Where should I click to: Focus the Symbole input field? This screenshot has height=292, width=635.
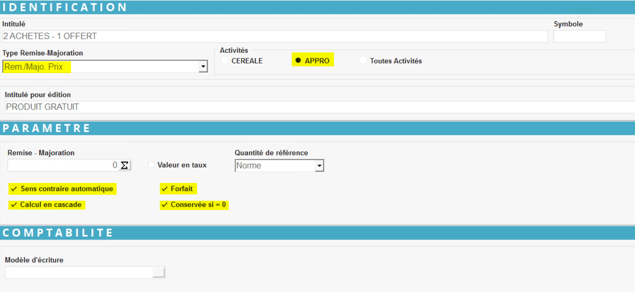[x=579, y=36]
